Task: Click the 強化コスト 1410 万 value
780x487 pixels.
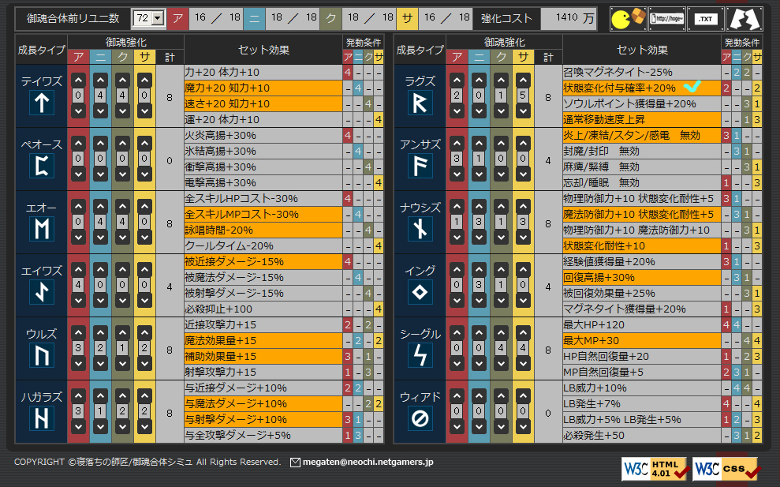Action: (x=569, y=18)
